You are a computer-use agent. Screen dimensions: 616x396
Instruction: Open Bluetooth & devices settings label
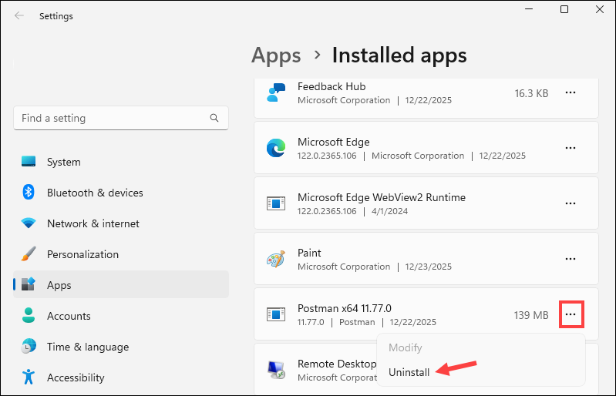point(95,193)
